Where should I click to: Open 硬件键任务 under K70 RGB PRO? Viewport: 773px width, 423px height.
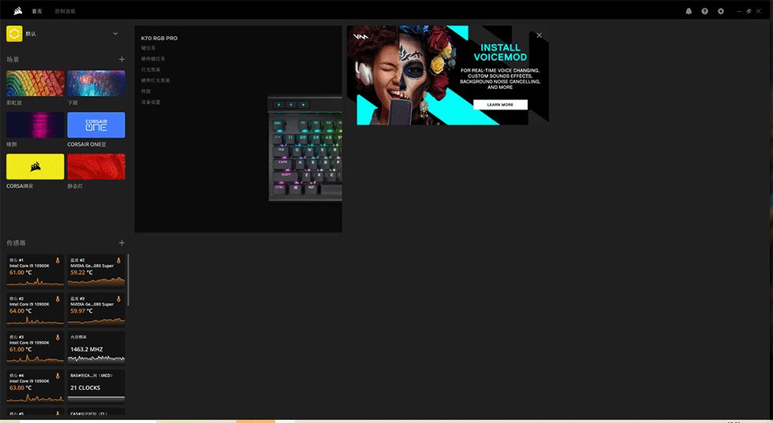[153, 59]
